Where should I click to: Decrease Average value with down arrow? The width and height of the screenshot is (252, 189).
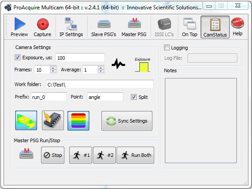point(101,71)
